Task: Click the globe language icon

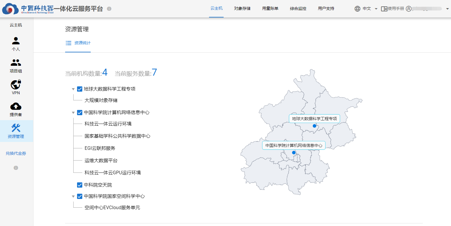Action: pos(357,9)
